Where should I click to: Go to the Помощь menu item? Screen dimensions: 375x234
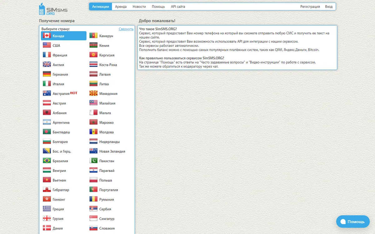pyautogui.click(x=158, y=7)
